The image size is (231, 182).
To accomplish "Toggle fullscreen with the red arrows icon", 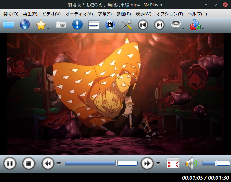I will click(173, 163).
